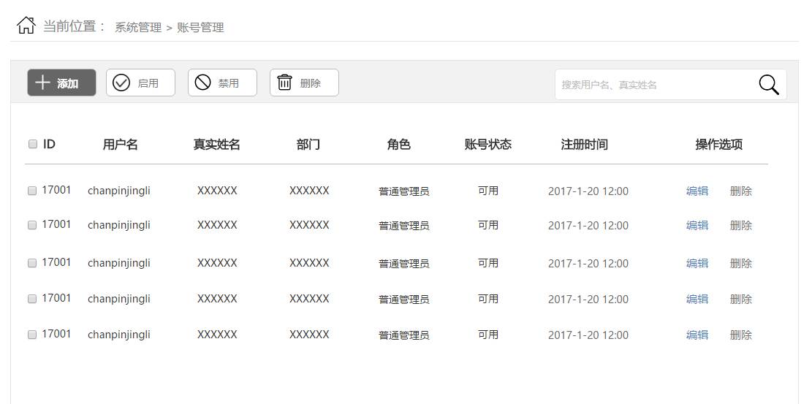Viewport: 812px width, 404px height.
Task: Click the ID column header
Action: tap(49, 144)
